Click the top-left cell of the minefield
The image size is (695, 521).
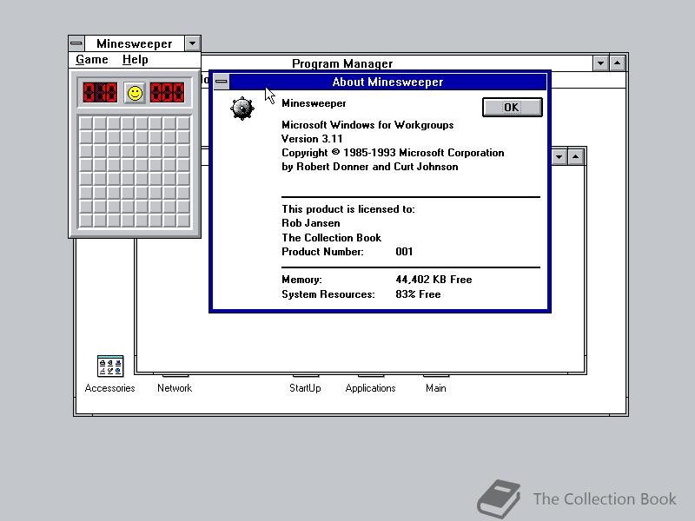coord(86,123)
